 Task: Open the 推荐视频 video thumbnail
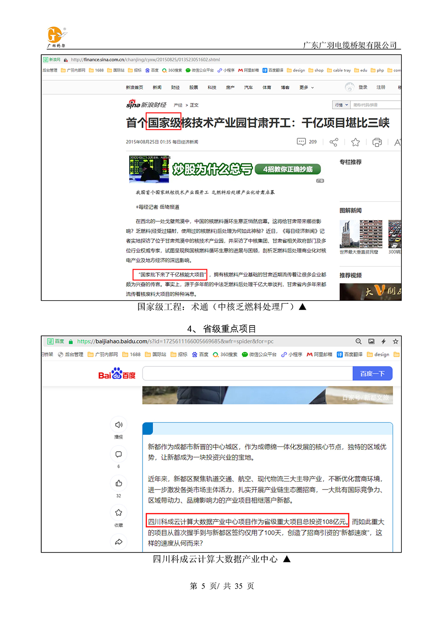[370, 291]
